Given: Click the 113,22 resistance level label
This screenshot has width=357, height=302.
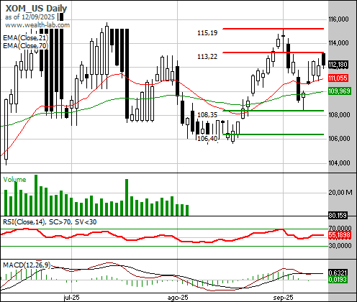Looking at the screenshot, I should point(207,57).
